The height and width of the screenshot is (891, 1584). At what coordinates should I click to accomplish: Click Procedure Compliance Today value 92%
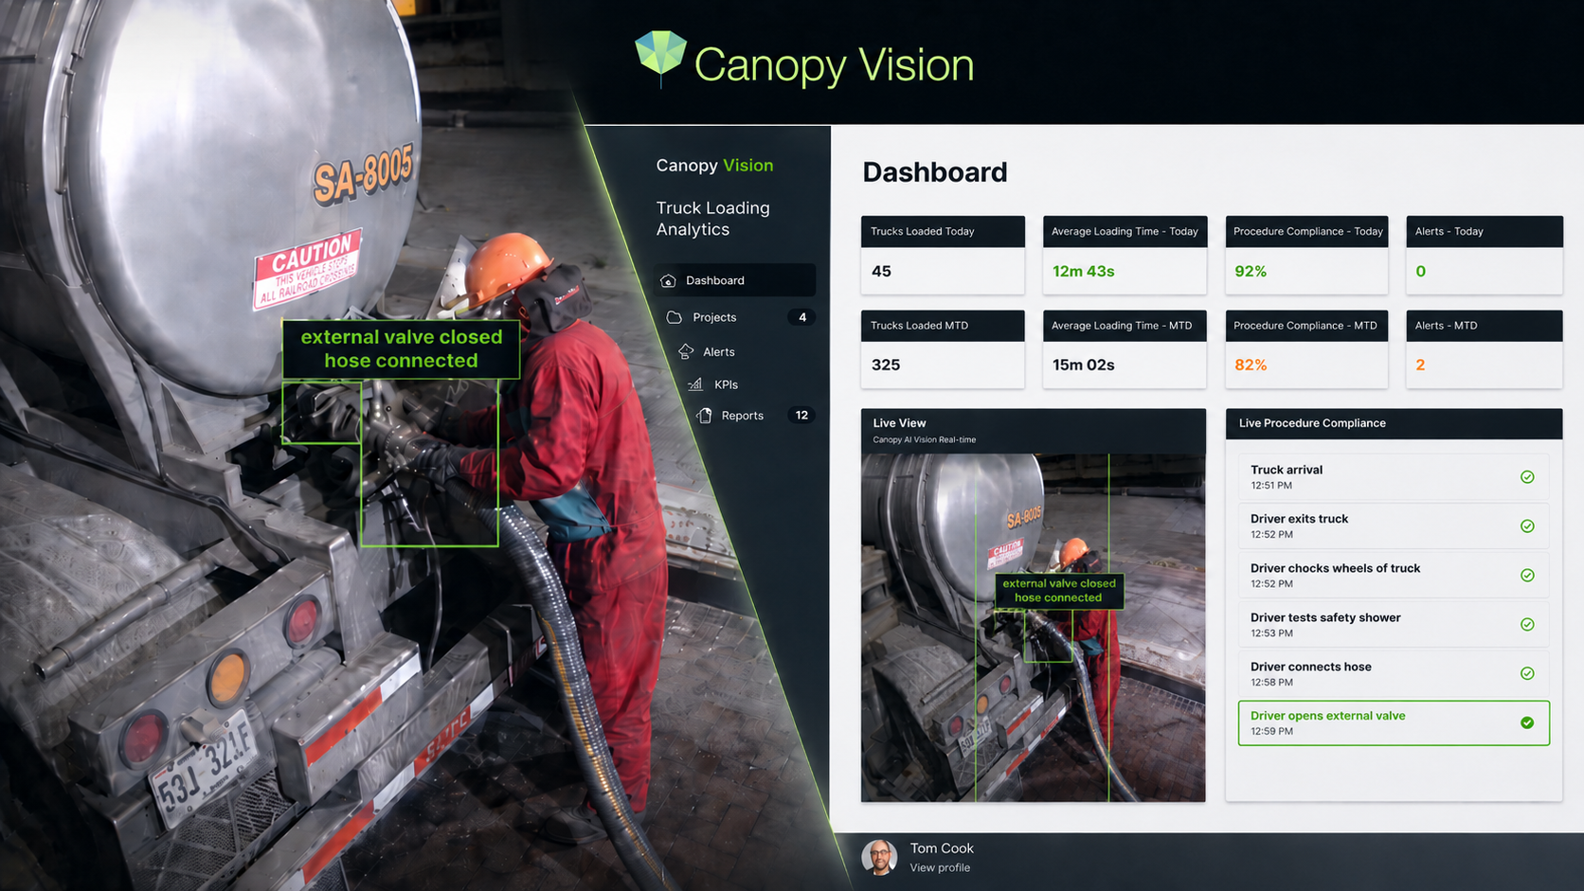pyautogui.click(x=1250, y=272)
